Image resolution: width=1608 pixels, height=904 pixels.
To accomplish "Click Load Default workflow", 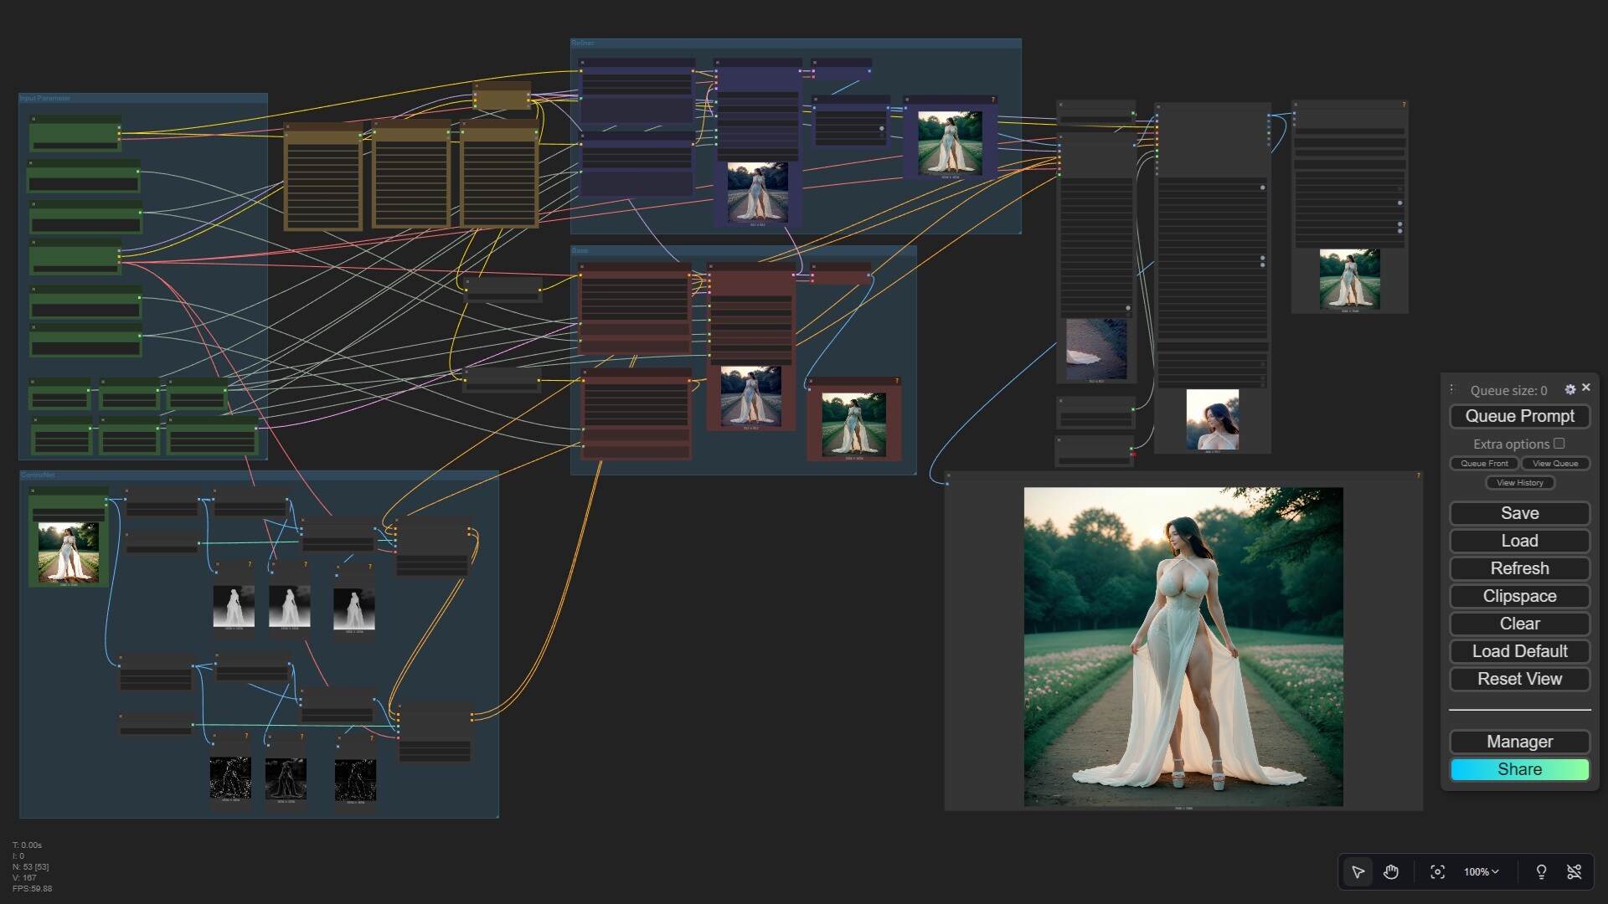I will 1519,651.
